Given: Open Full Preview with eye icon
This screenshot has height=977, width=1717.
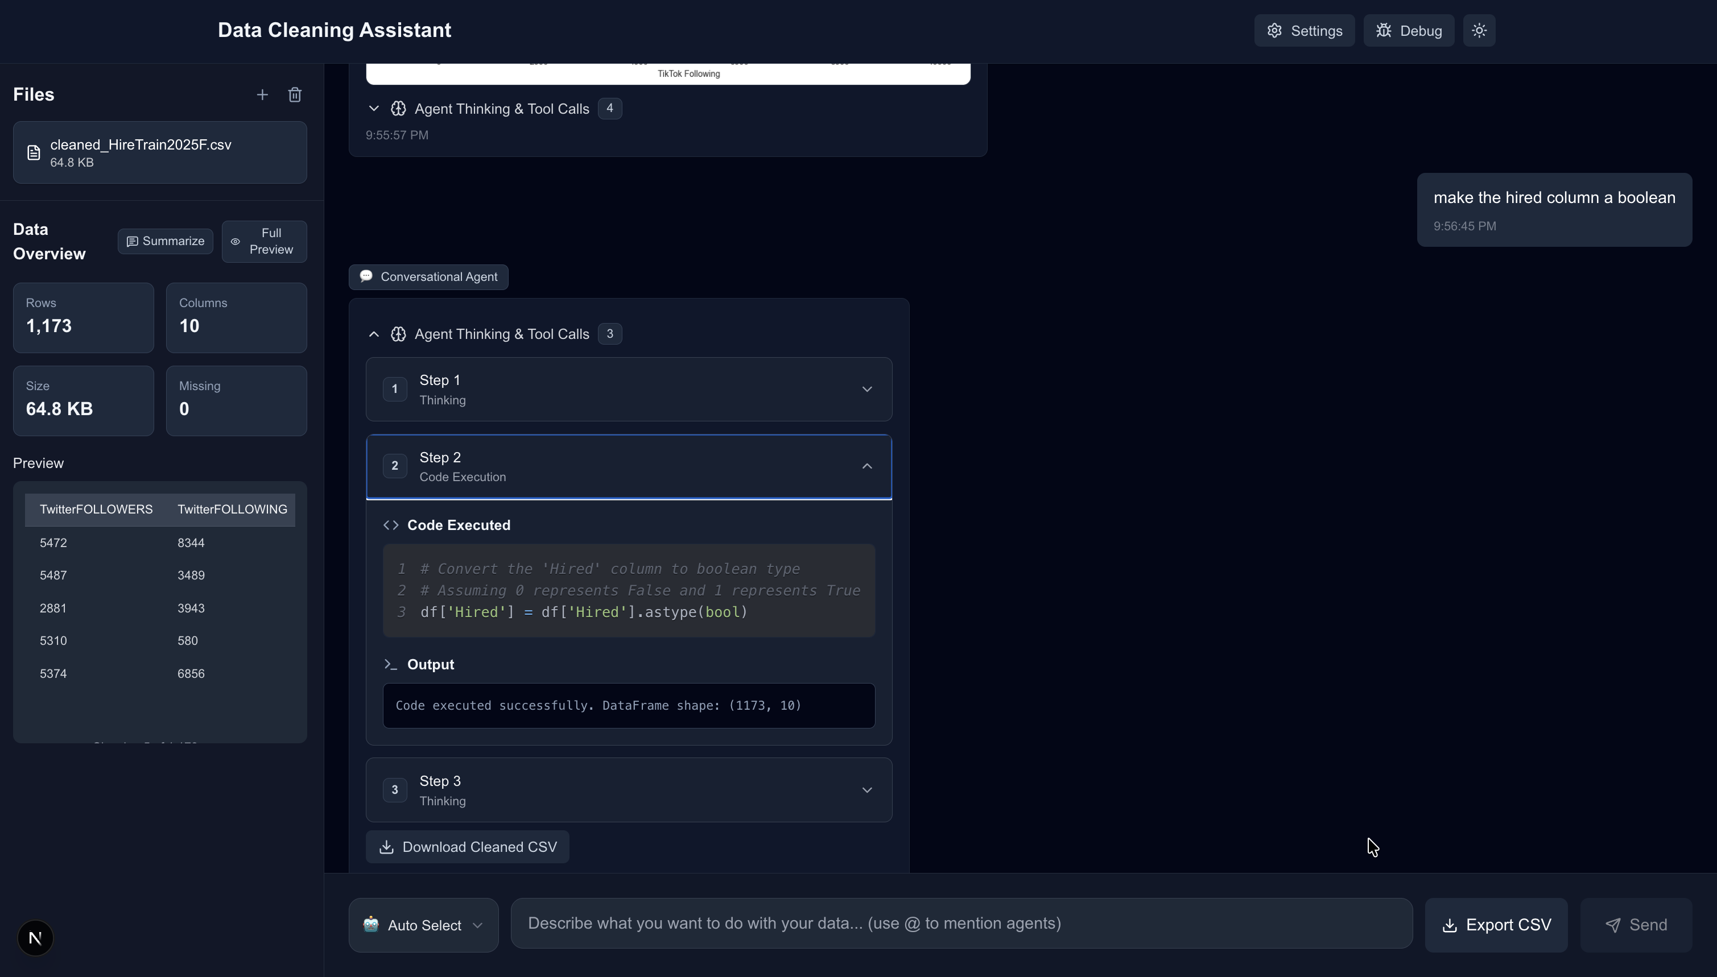Looking at the screenshot, I should (264, 241).
